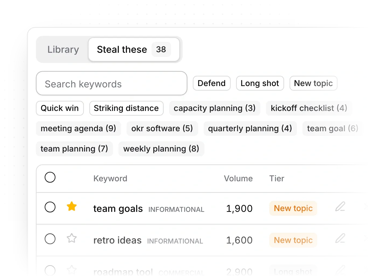
Task: Filter by Quick win tier
Action: coord(60,108)
